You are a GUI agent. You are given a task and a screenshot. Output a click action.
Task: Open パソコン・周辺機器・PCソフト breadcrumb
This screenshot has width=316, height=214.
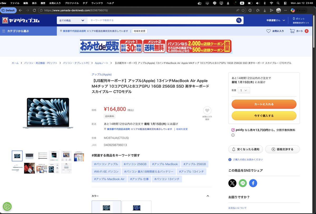click(x=41, y=63)
